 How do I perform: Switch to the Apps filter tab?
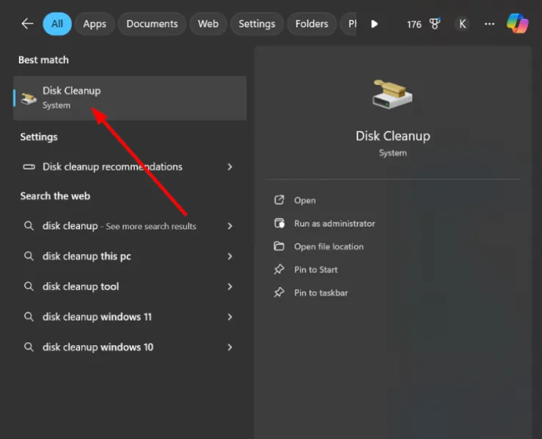(95, 24)
